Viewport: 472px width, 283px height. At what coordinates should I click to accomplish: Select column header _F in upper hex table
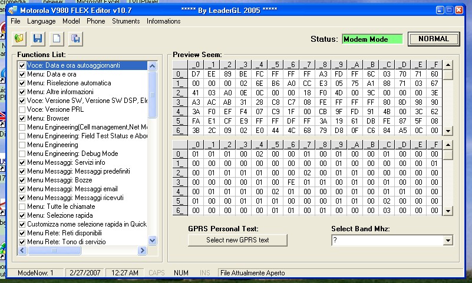(434, 65)
